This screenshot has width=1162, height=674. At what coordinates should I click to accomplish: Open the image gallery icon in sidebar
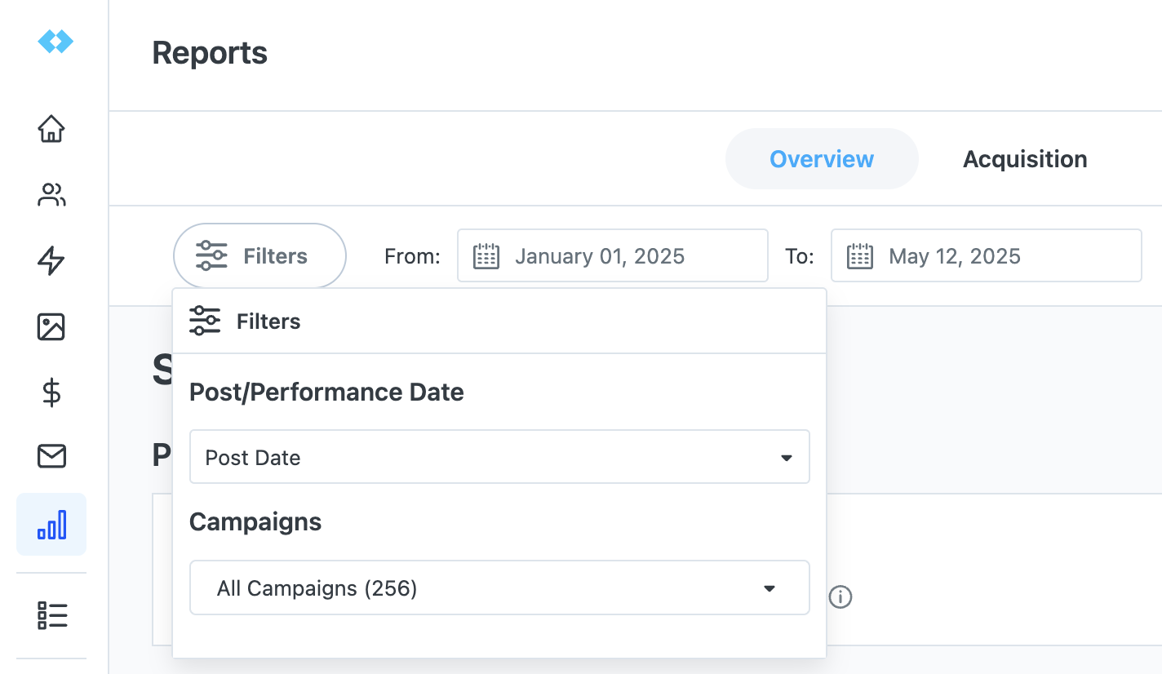[51, 326]
